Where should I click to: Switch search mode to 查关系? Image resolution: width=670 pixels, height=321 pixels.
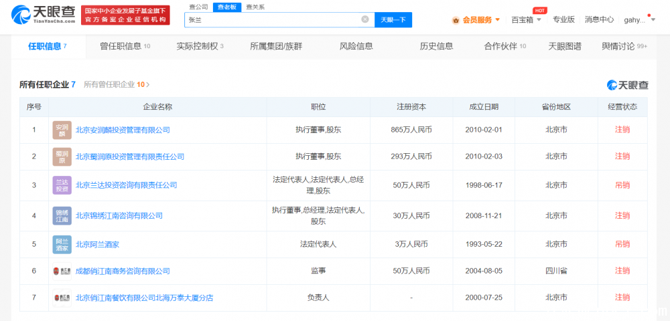coord(255,7)
